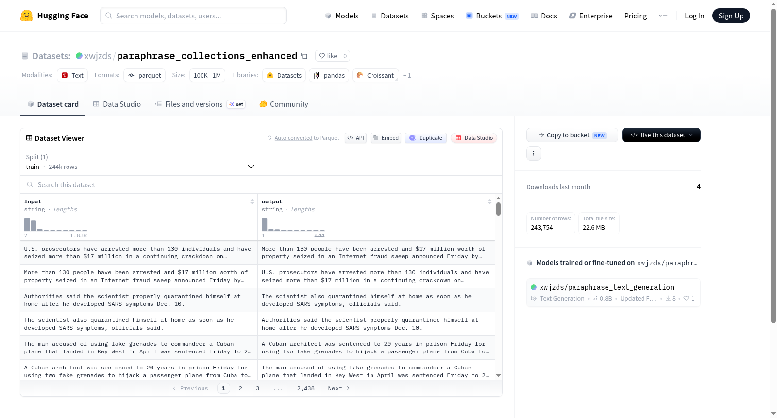777x418 pixels.
Task: Click the xwjzds user avatar icon
Action: pyautogui.click(x=79, y=56)
